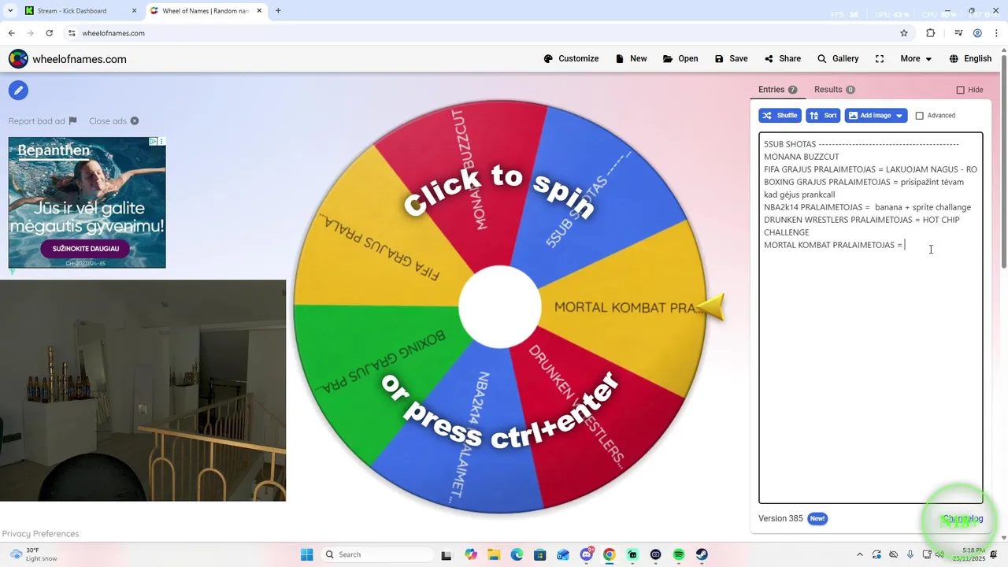The width and height of the screenshot is (1008, 567).
Task: Click the Bepanthen ad image
Action: pyautogui.click(x=87, y=202)
